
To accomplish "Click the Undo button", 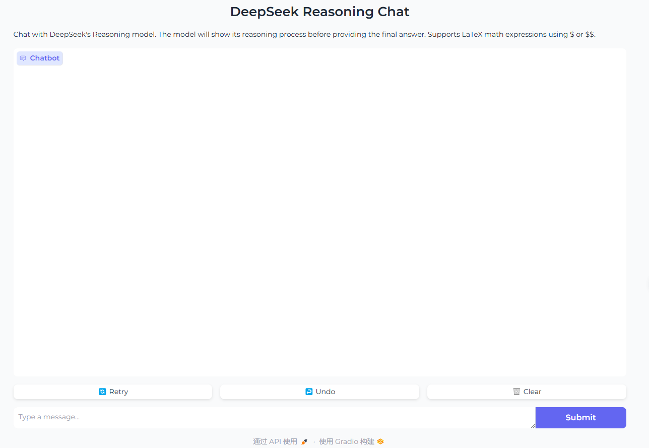I will [319, 392].
